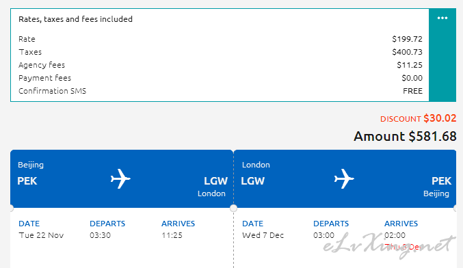The width and height of the screenshot is (463, 268).
Task: Click the LGW departure code on return flight
Action: pyautogui.click(x=253, y=181)
